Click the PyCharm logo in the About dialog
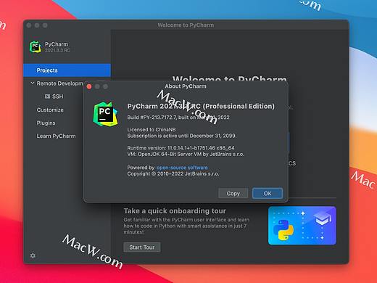Viewport: 377px width, 283px height. (x=106, y=114)
